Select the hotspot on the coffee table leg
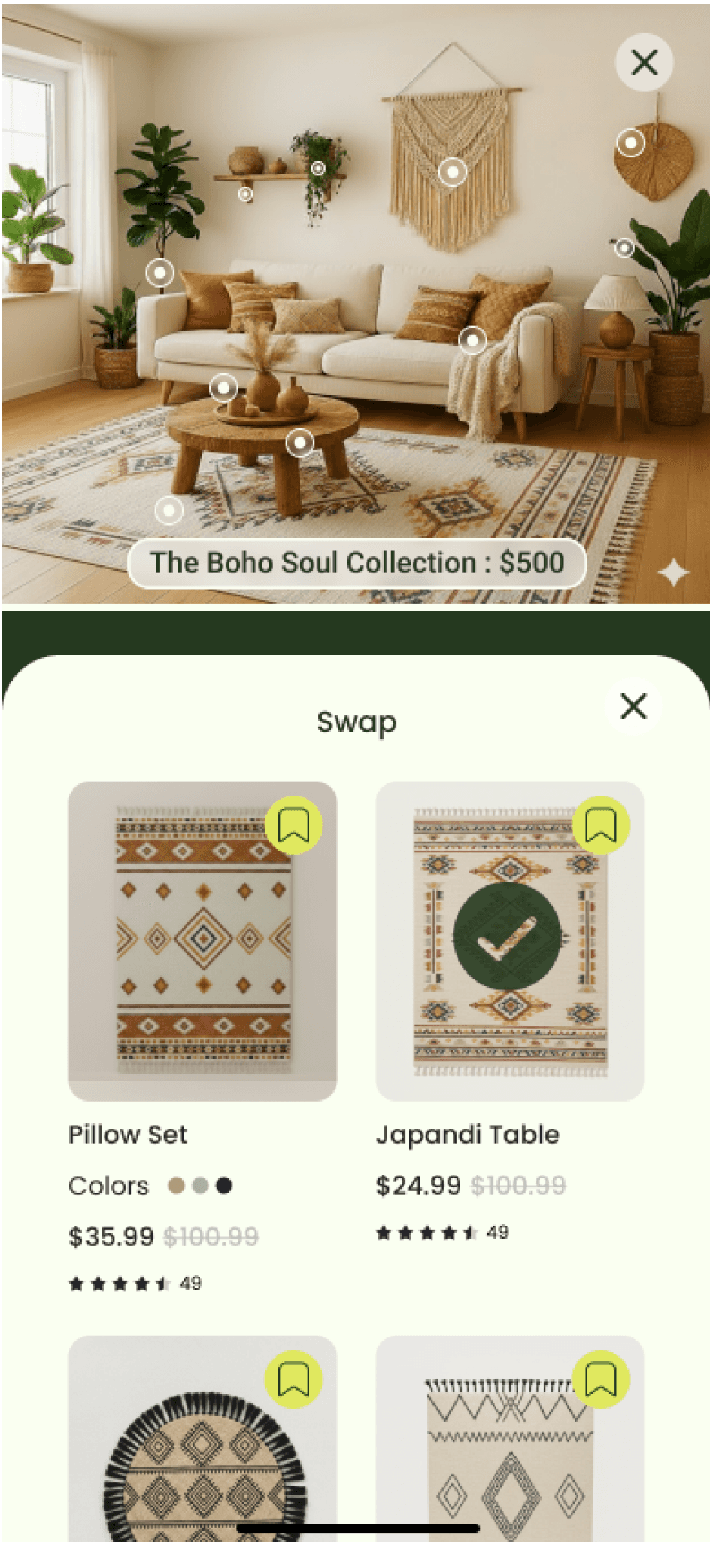 (x=300, y=442)
